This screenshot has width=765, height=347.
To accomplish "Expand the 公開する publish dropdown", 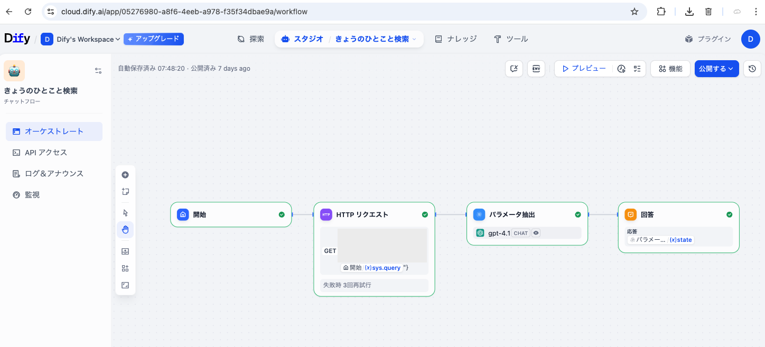I will pos(716,69).
